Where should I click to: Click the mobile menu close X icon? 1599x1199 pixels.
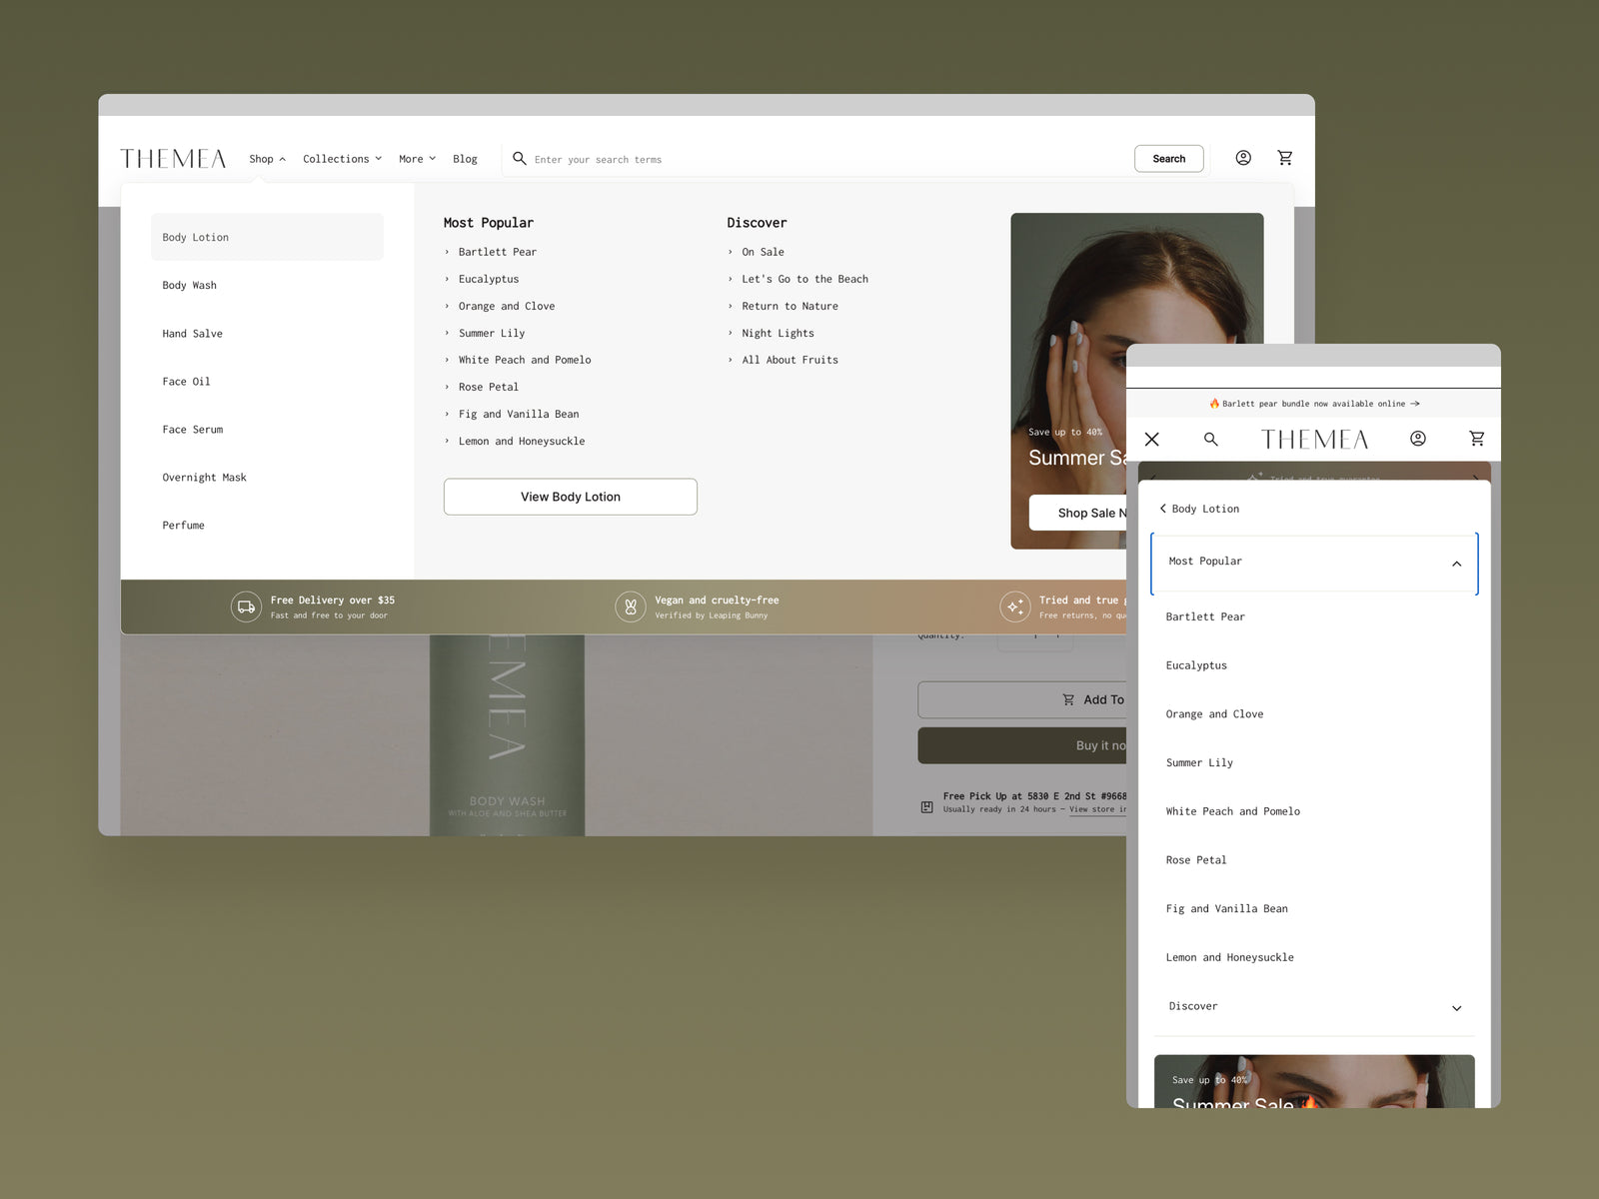coord(1151,439)
